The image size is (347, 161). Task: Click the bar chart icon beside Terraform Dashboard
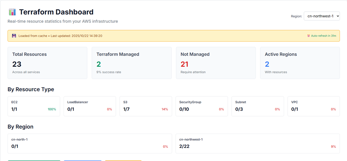(x=12, y=12)
